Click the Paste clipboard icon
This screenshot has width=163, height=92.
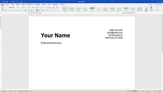pos(3,8)
